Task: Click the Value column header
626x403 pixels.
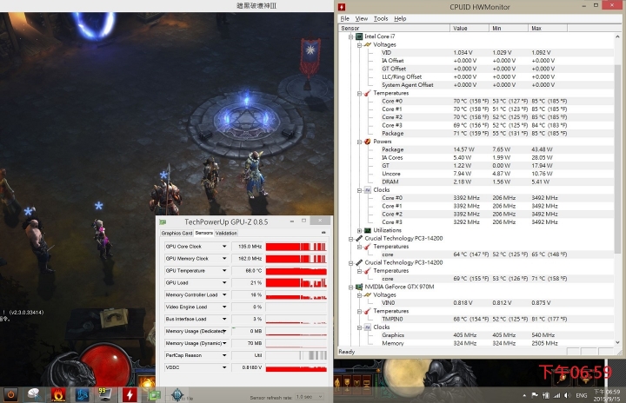Action: pos(469,28)
